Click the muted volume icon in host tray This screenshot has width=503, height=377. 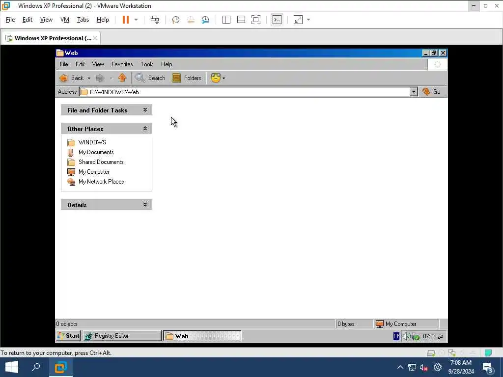click(x=423, y=367)
